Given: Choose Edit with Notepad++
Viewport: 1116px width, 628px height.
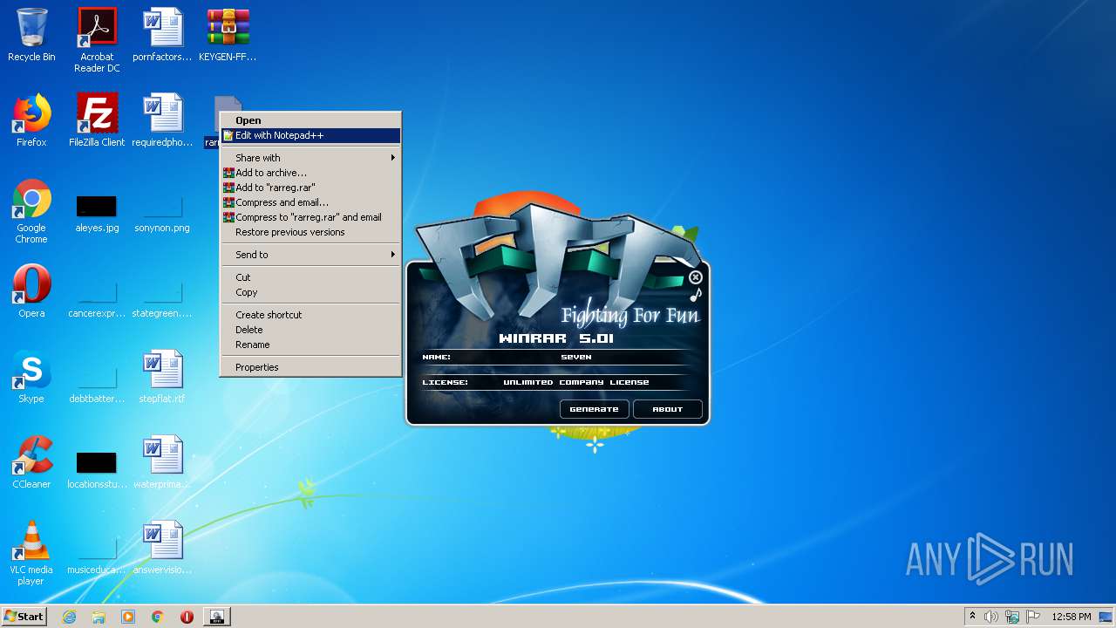Looking at the screenshot, I should (310, 135).
